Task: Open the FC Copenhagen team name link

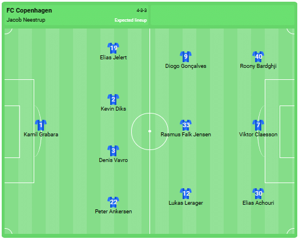Action: (x=29, y=10)
